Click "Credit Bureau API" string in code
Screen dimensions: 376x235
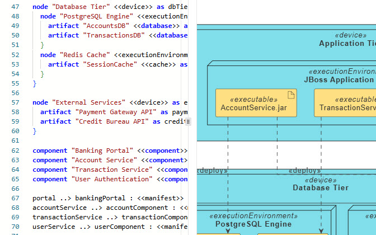click(112, 121)
